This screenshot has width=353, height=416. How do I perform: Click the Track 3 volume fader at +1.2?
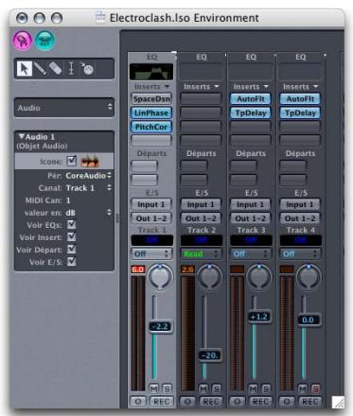(259, 317)
